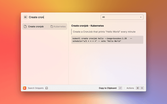This screenshot has width=167, height=104.
Task: Open the "All" filter dropdown
Action: pos(122,17)
